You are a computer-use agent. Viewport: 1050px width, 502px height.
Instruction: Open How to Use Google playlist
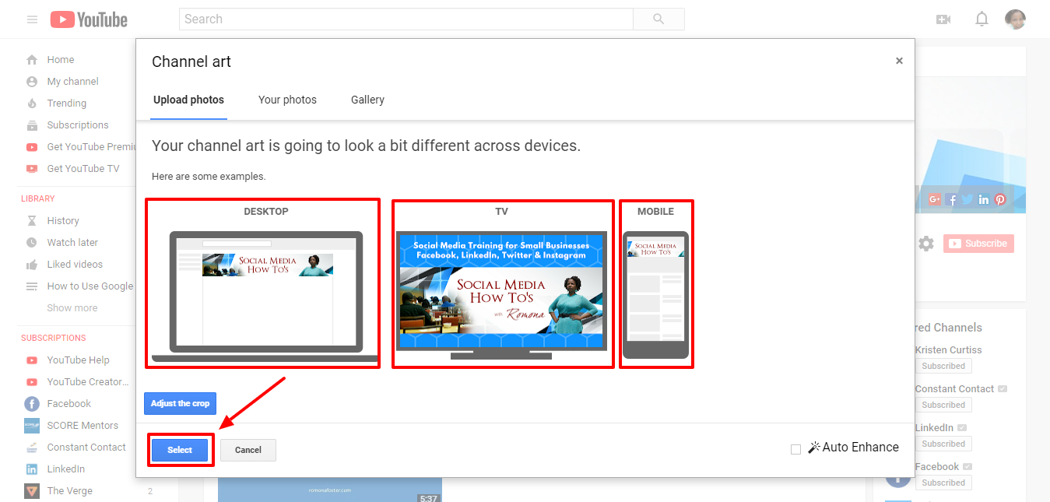[90, 286]
